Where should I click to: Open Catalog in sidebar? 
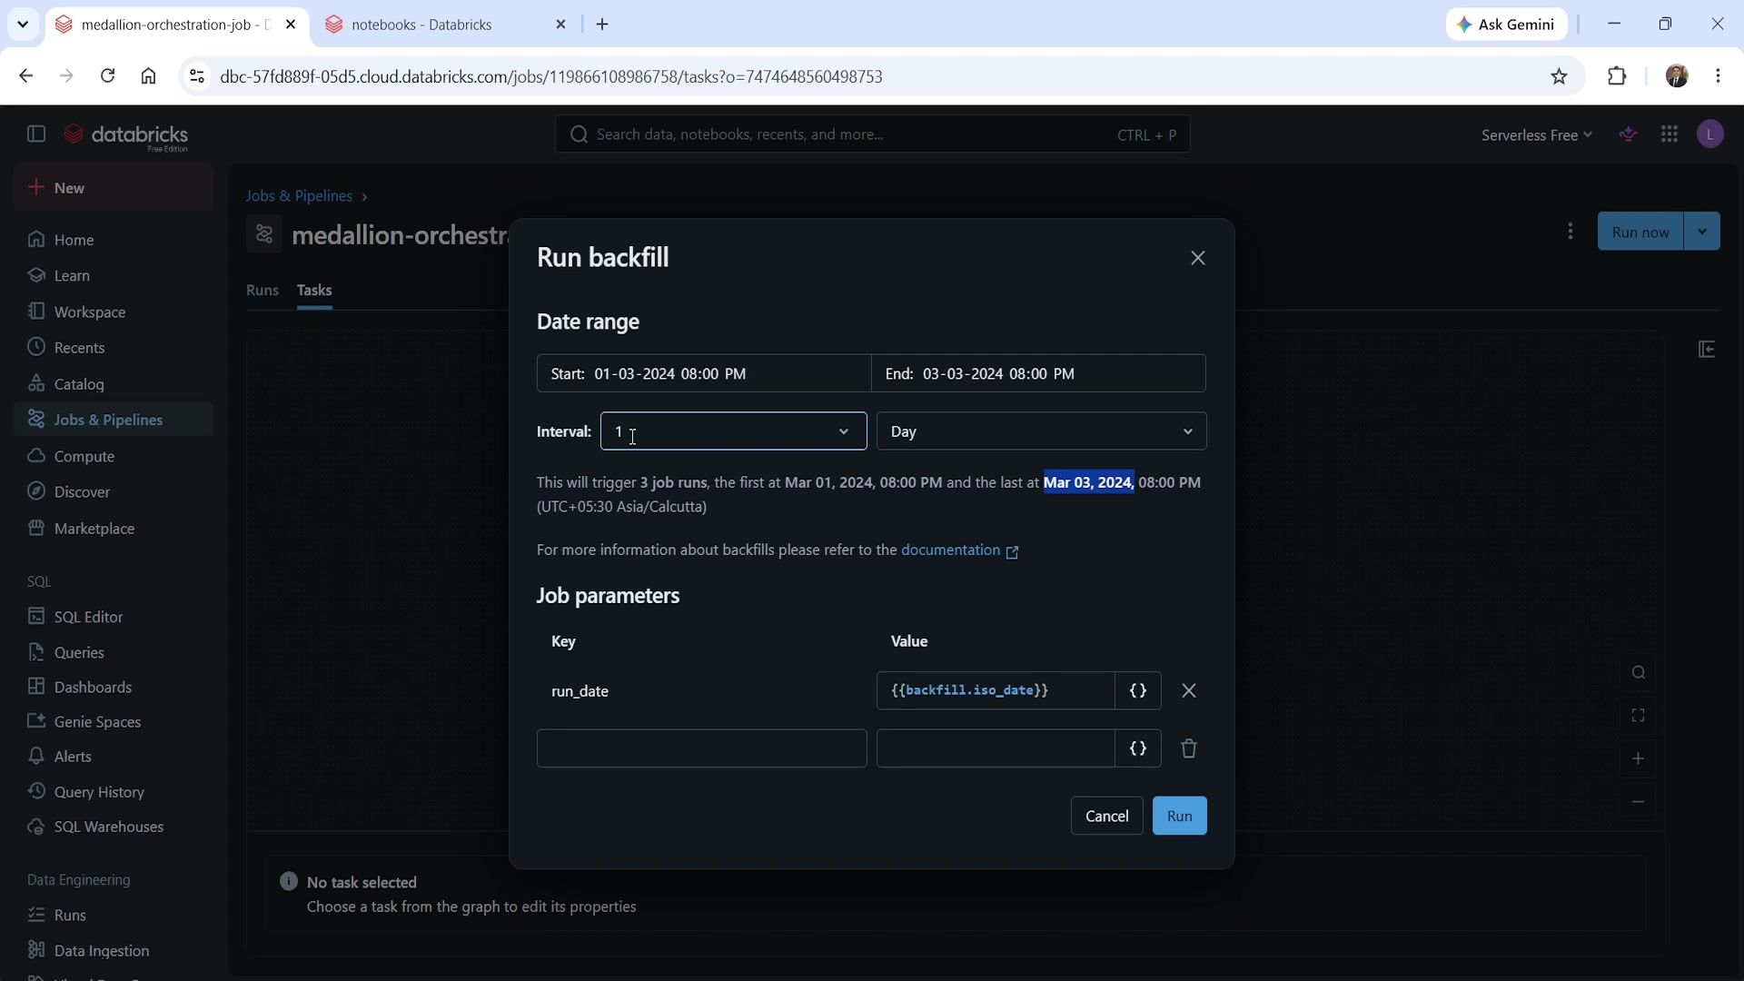pyautogui.click(x=114, y=384)
